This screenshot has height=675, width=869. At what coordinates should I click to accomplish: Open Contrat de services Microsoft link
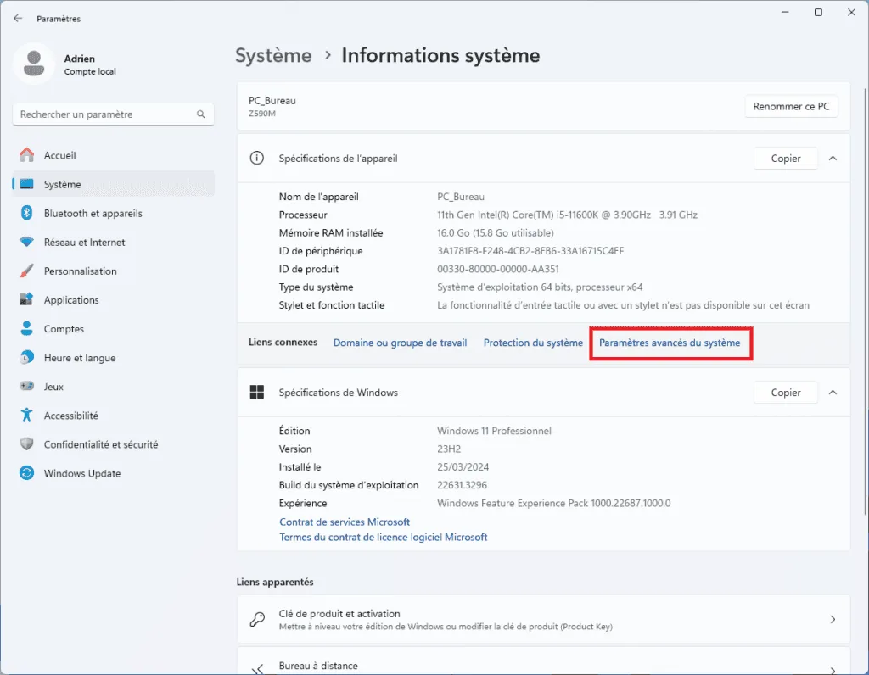pos(345,522)
